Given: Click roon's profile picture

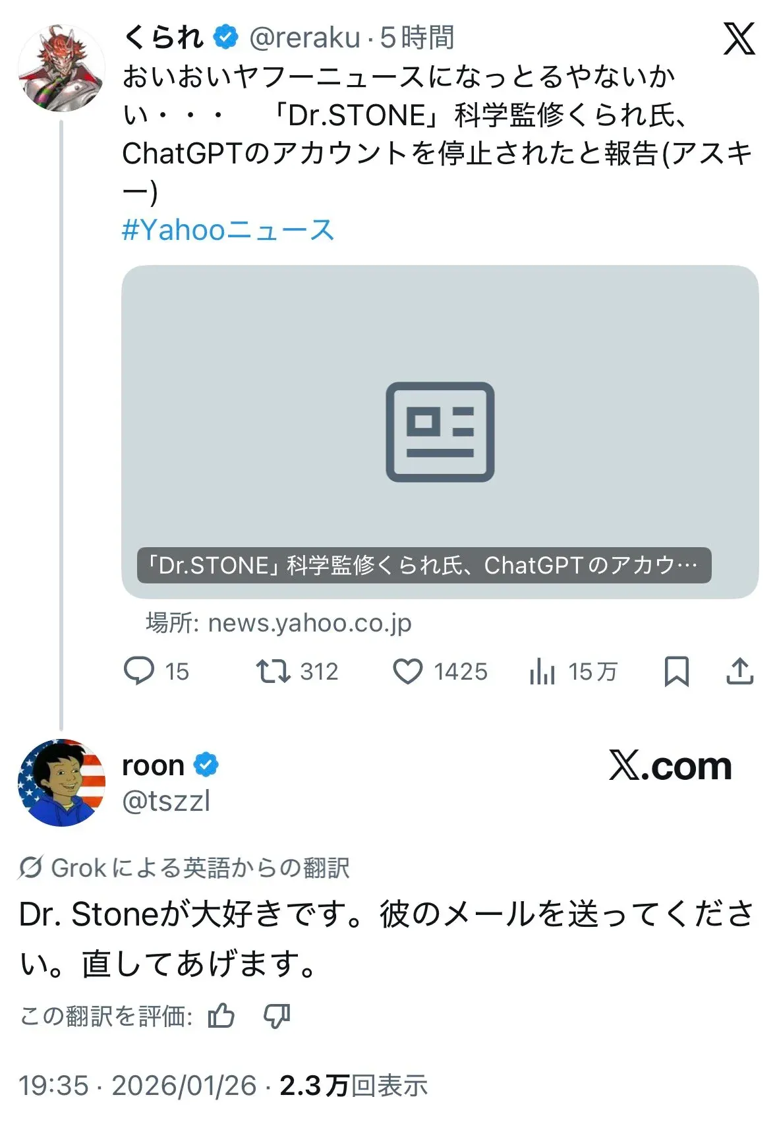Looking at the screenshot, I should point(63,783).
